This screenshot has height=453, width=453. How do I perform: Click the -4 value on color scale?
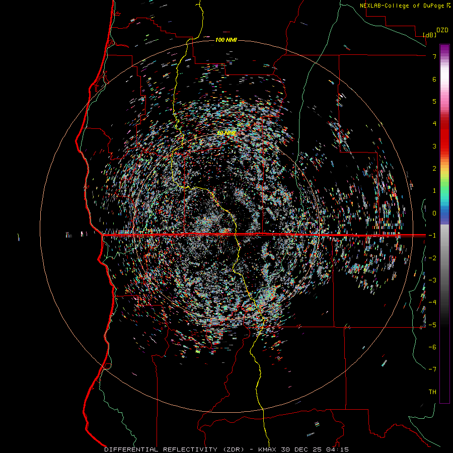coord(432,303)
